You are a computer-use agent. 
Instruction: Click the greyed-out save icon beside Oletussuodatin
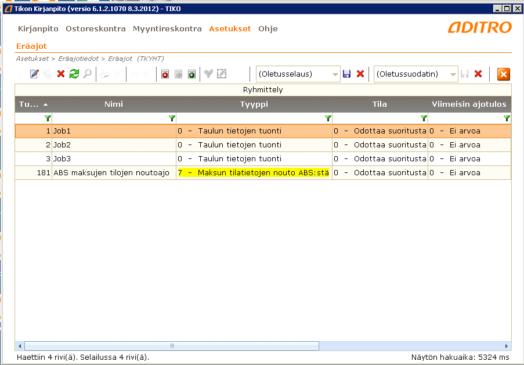[464, 74]
